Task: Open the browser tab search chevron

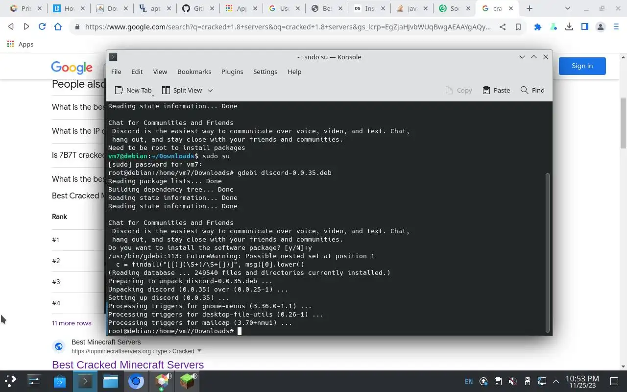Action: (x=568, y=8)
